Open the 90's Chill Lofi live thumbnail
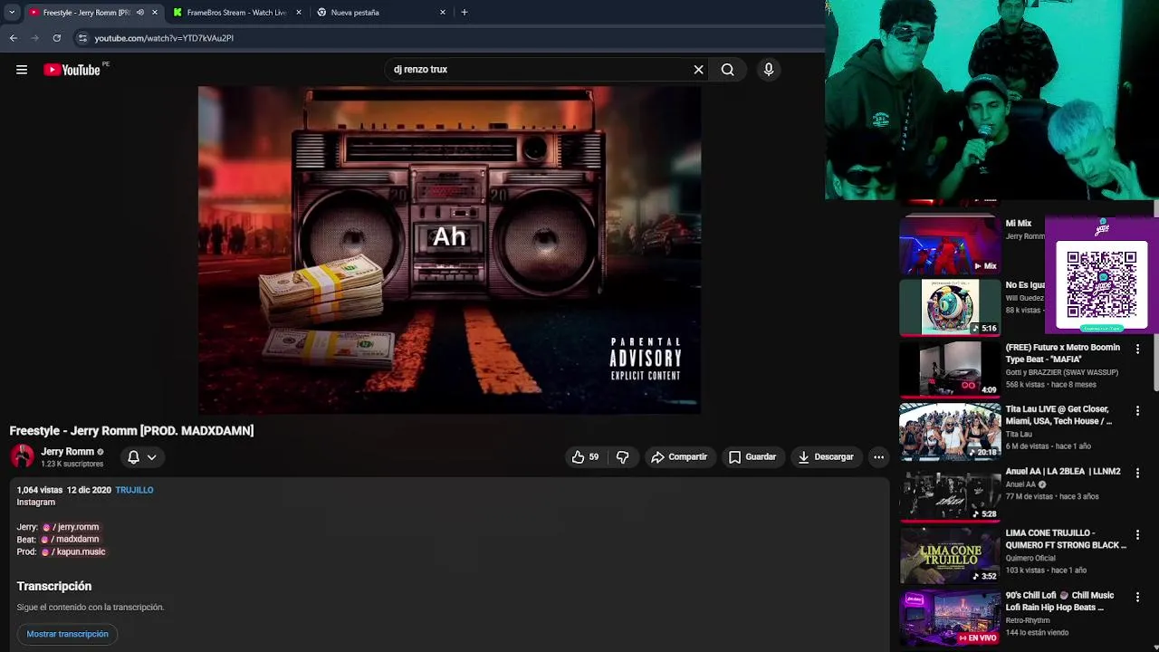 click(949, 618)
